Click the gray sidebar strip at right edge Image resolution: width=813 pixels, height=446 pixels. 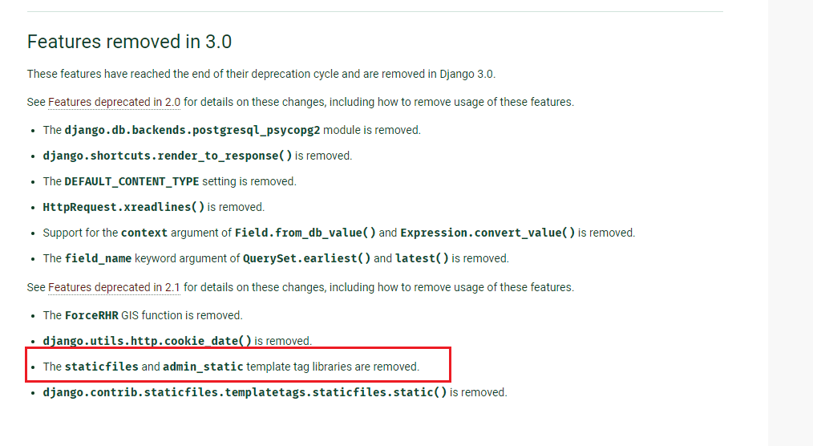click(x=791, y=223)
